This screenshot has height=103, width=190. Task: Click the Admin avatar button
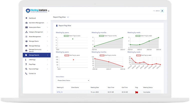(162, 11)
